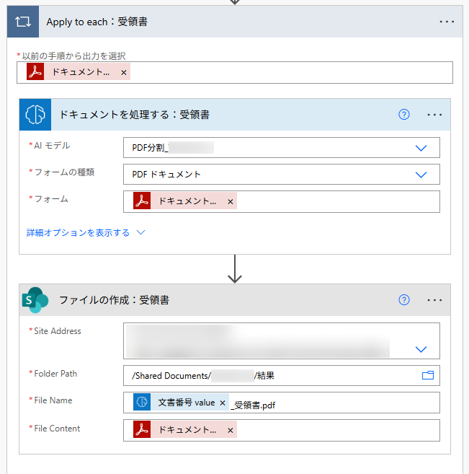469x474 pixels.
Task: Click the PDF icon token in File Content
Action: (x=142, y=429)
